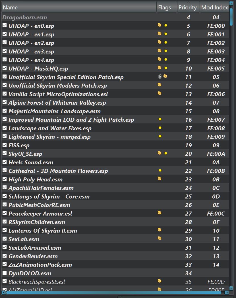Select SexLabAroused.esm row
Viewport: 236px width, 298px height.
pyautogui.click(x=115, y=247)
